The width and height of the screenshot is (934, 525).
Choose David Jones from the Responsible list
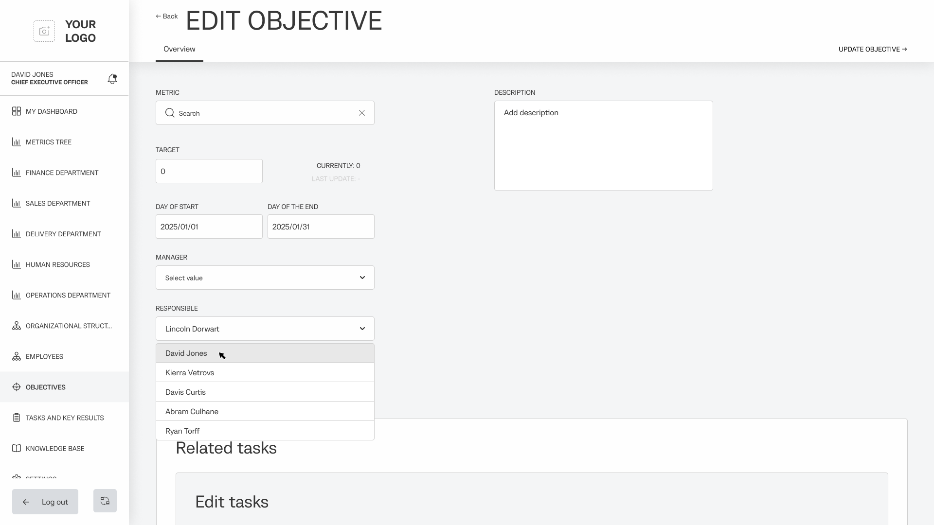(x=186, y=353)
